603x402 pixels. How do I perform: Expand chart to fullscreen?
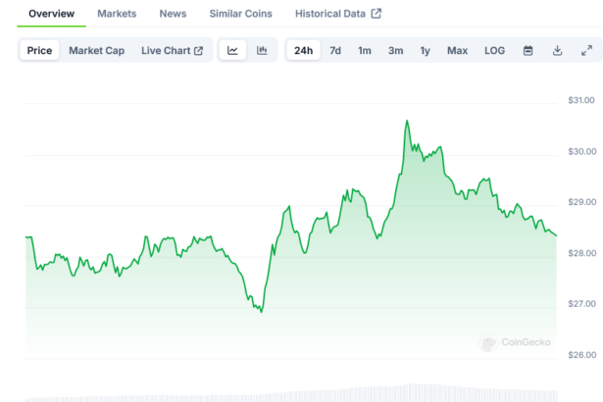[586, 50]
